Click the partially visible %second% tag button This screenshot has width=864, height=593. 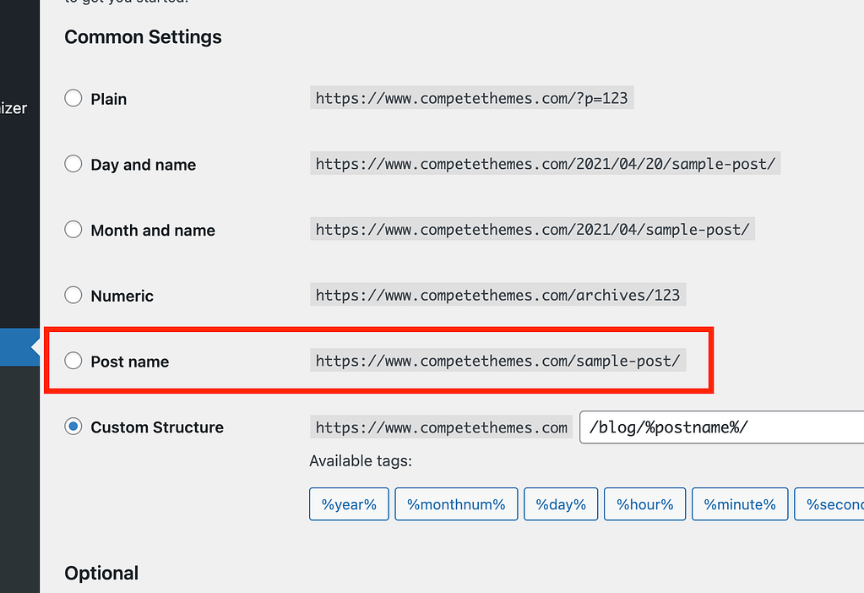(829, 503)
